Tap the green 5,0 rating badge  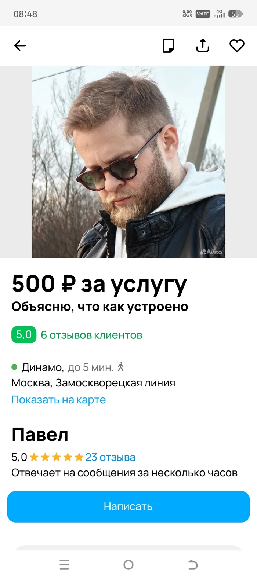pyautogui.click(x=24, y=335)
